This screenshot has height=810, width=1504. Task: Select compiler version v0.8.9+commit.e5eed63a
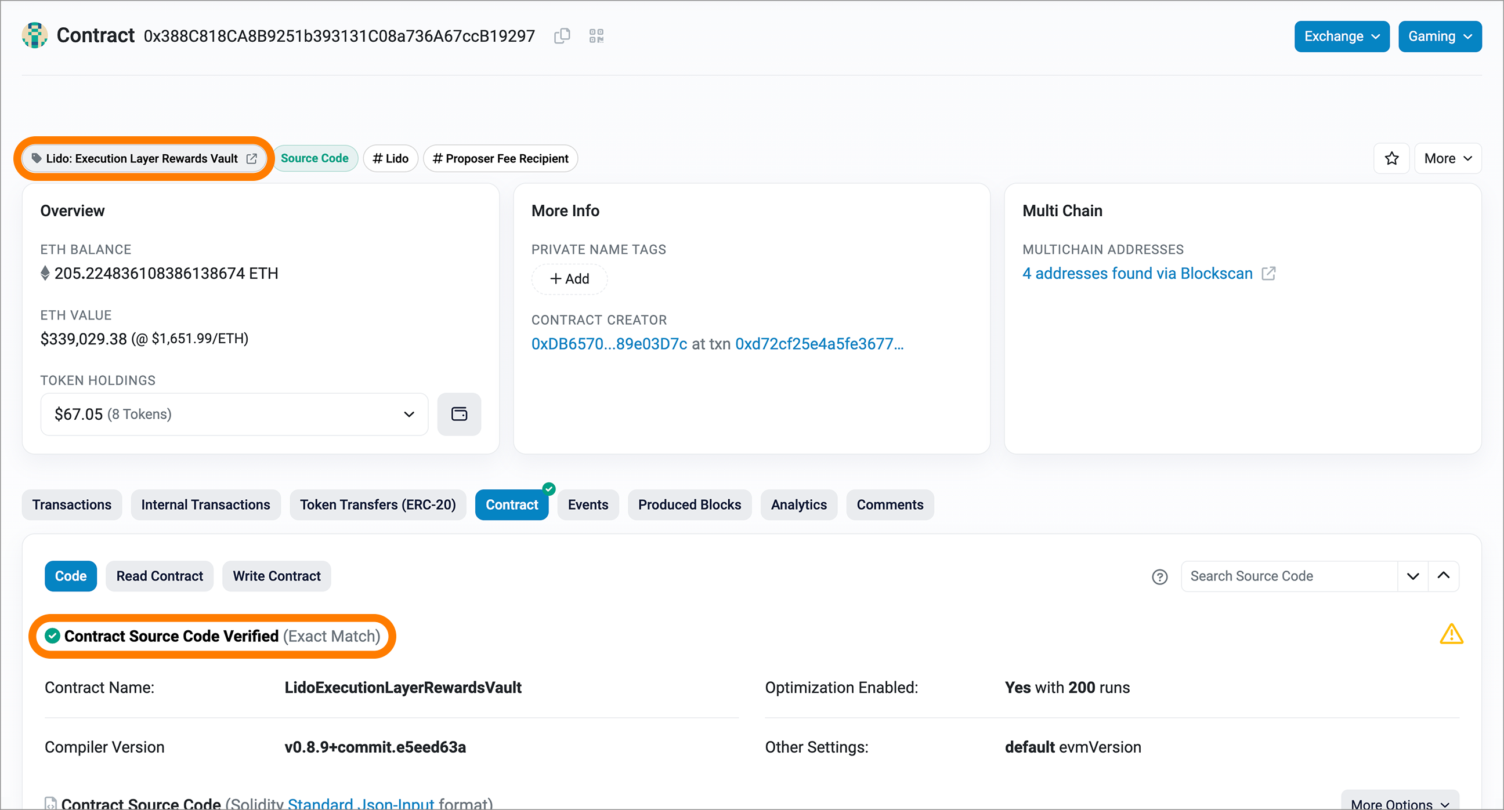375,747
